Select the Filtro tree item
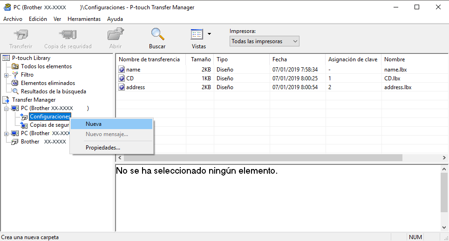The height and width of the screenshot is (241, 449). coord(27,74)
